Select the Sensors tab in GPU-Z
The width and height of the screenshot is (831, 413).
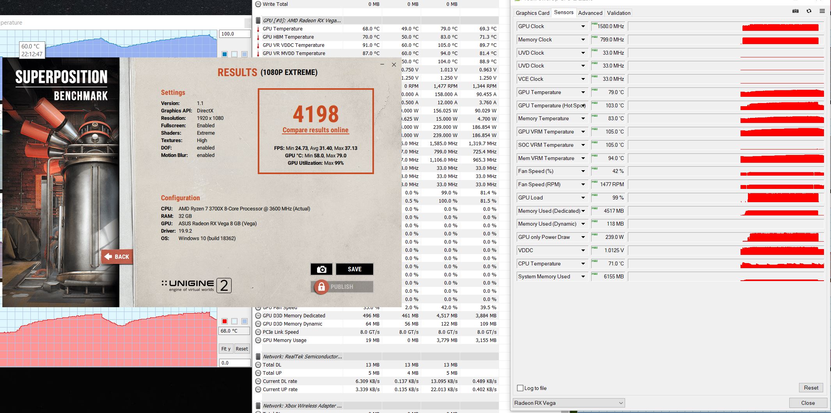pos(564,12)
